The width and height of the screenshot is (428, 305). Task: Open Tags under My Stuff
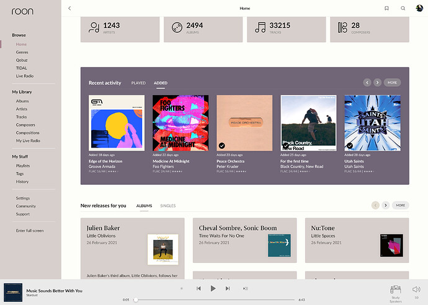pos(20,174)
